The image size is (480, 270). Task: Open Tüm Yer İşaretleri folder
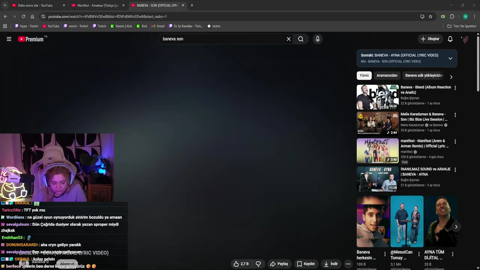(462, 26)
